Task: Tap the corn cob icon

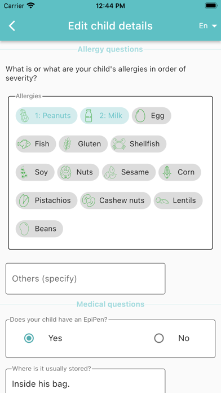Action: (x=167, y=172)
